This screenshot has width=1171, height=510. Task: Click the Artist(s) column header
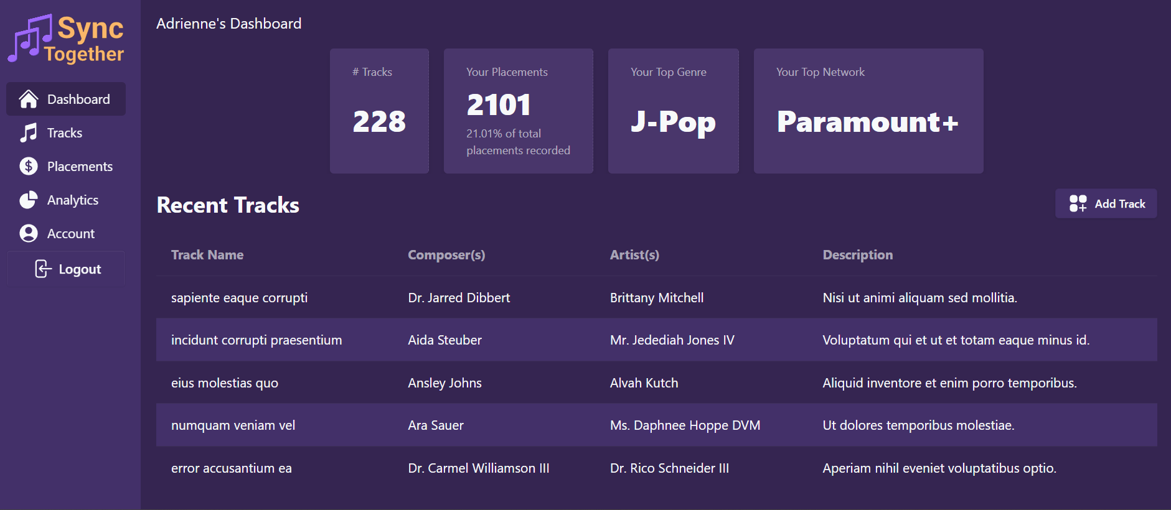(634, 255)
